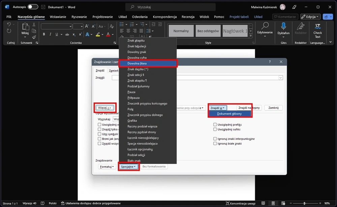Check the Uwzględnij prefiks checkbox
The width and height of the screenshot is (337, 207).
pos(215,124)
